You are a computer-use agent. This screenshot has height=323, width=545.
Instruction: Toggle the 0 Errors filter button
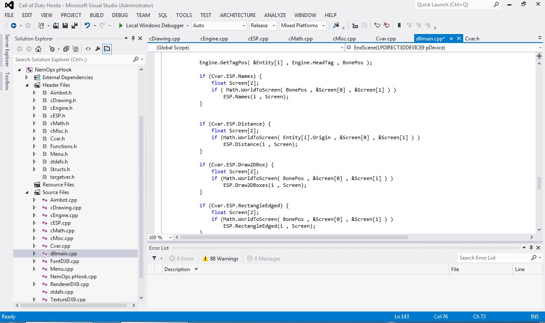182,258
